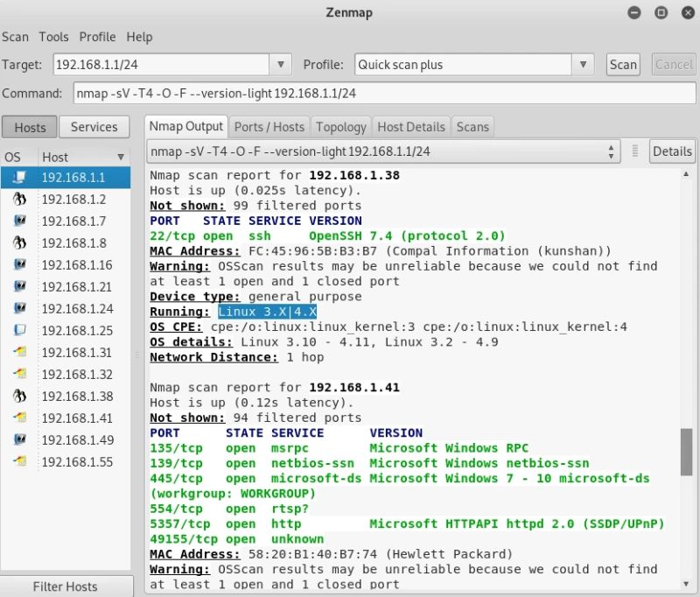The width and height of the screenshot is (700, 597).
Task: Select host 192.168.1.49 in the list
Action: pos(66,439)
